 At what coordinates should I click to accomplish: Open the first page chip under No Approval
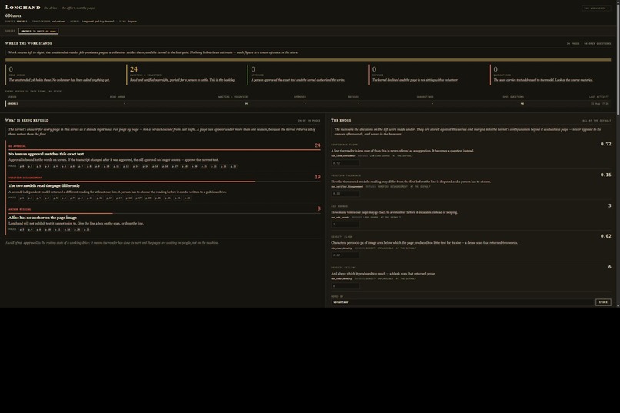pos(22,166)
